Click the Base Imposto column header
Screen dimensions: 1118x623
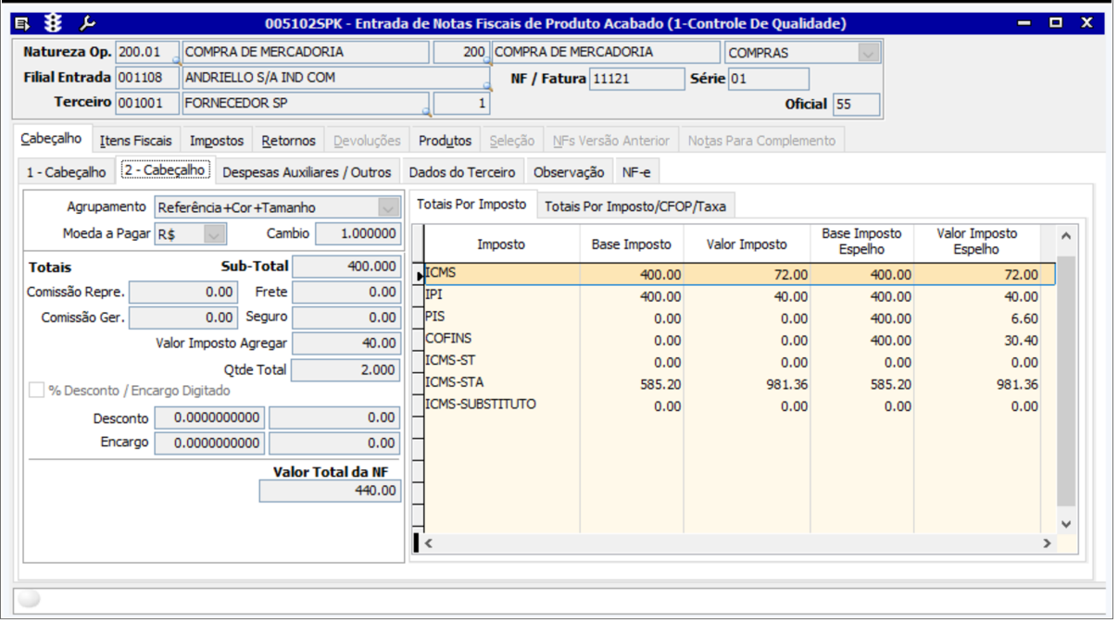click(x=631, y=244)
